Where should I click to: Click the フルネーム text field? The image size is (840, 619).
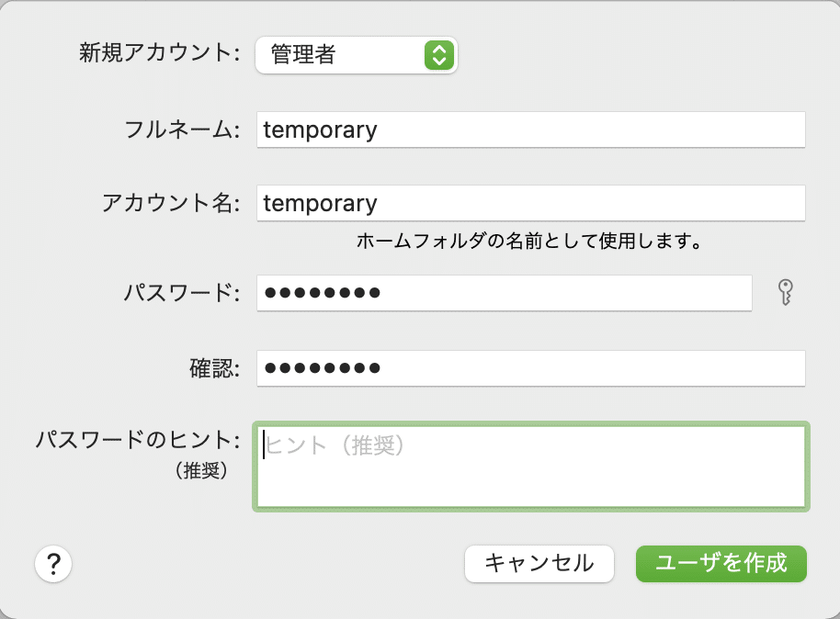(x=531, y=129)
